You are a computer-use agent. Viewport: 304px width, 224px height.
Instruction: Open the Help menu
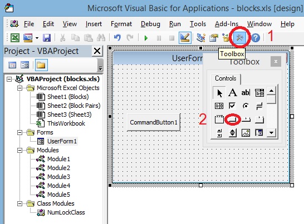(x=287, y=24)
